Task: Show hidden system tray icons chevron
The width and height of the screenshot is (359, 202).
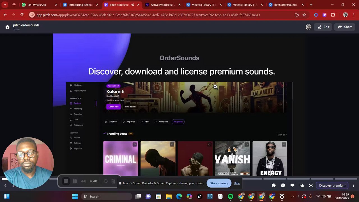Action: tap(293, 196)
